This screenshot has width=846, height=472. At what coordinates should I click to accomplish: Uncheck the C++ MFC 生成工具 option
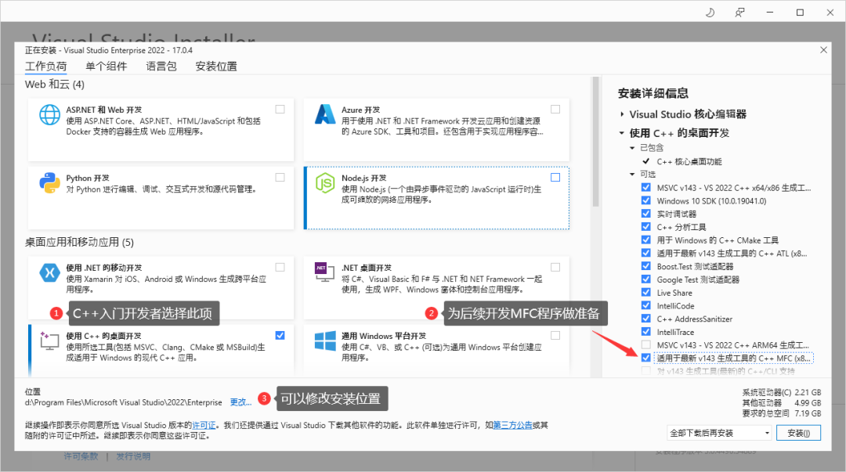point(645,358)
